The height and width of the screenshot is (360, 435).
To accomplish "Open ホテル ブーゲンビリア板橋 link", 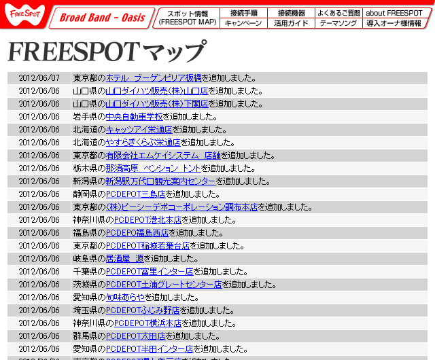I will click(x=154, y=78).
